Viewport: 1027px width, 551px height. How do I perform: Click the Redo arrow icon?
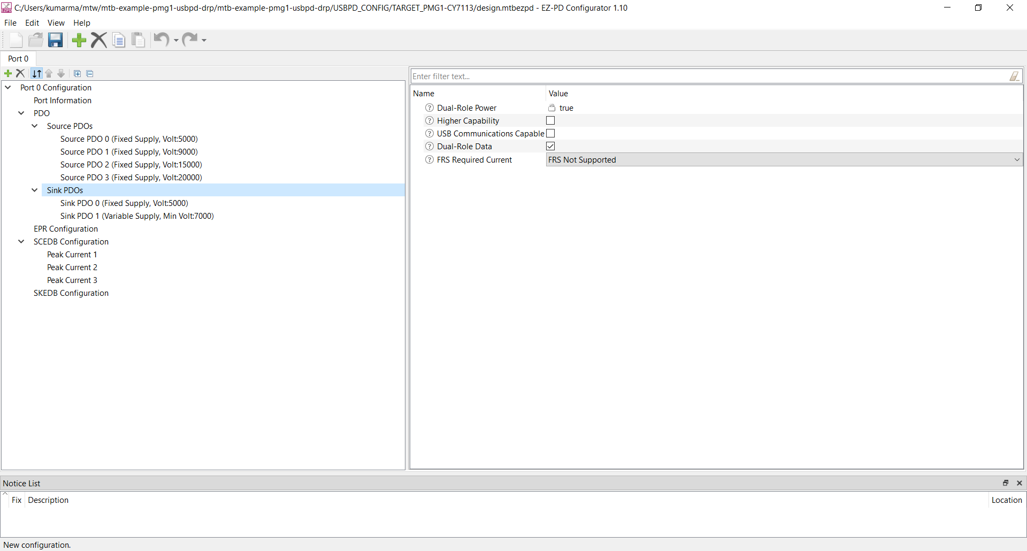[190, 40]
